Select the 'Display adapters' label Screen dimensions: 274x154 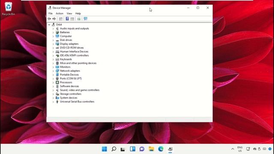pyautogui.click(x=69, y=44)
